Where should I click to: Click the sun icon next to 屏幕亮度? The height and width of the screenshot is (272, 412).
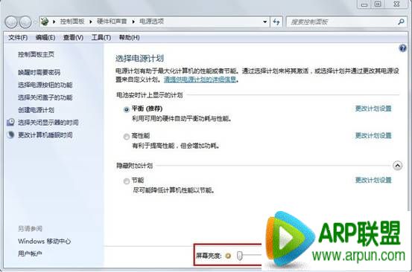[228, 256]
